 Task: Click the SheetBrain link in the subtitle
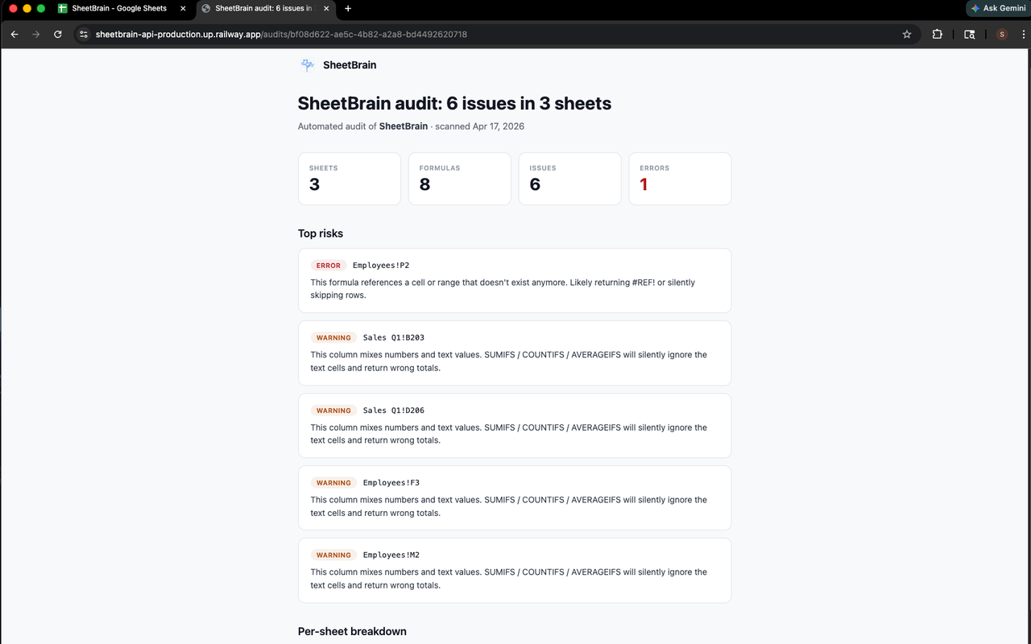[x=404, y=126]
